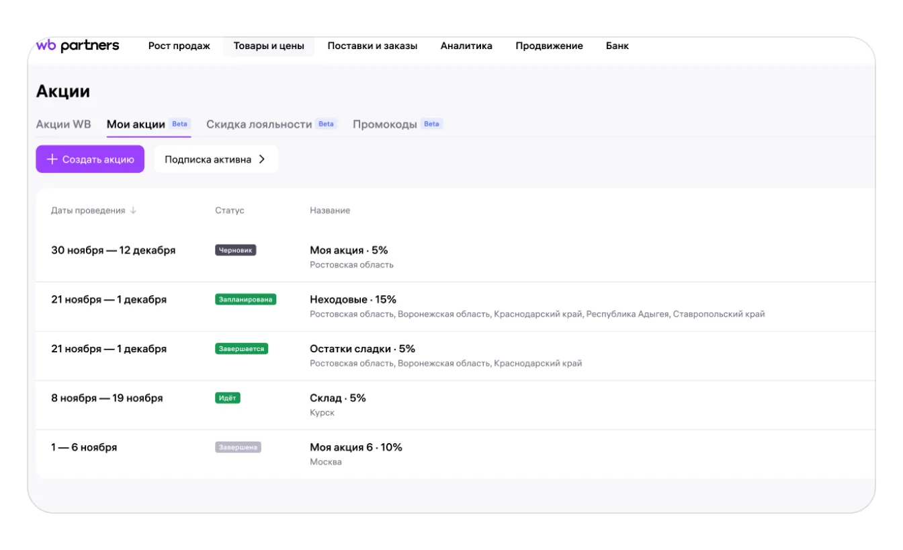Click the Идёт status badge
903x550 pixels.
(227, 398)
